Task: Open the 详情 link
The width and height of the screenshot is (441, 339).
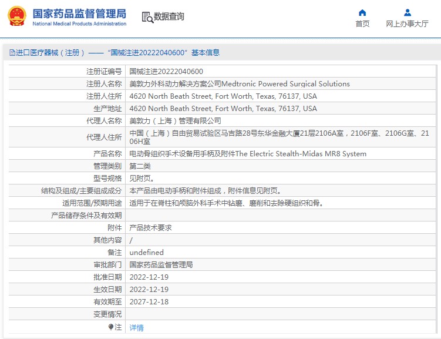Action: click(x=136, y=327)
